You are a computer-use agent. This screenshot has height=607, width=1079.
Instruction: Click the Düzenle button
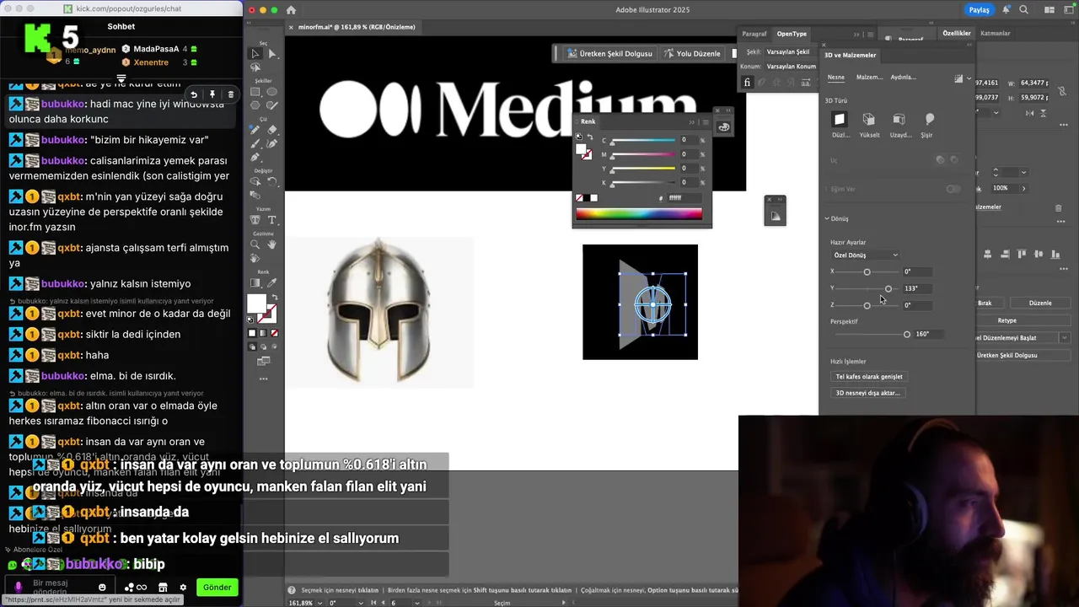point(1040,303)
